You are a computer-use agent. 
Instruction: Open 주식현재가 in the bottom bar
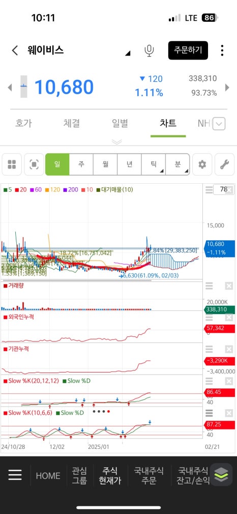tap(110, 476)
